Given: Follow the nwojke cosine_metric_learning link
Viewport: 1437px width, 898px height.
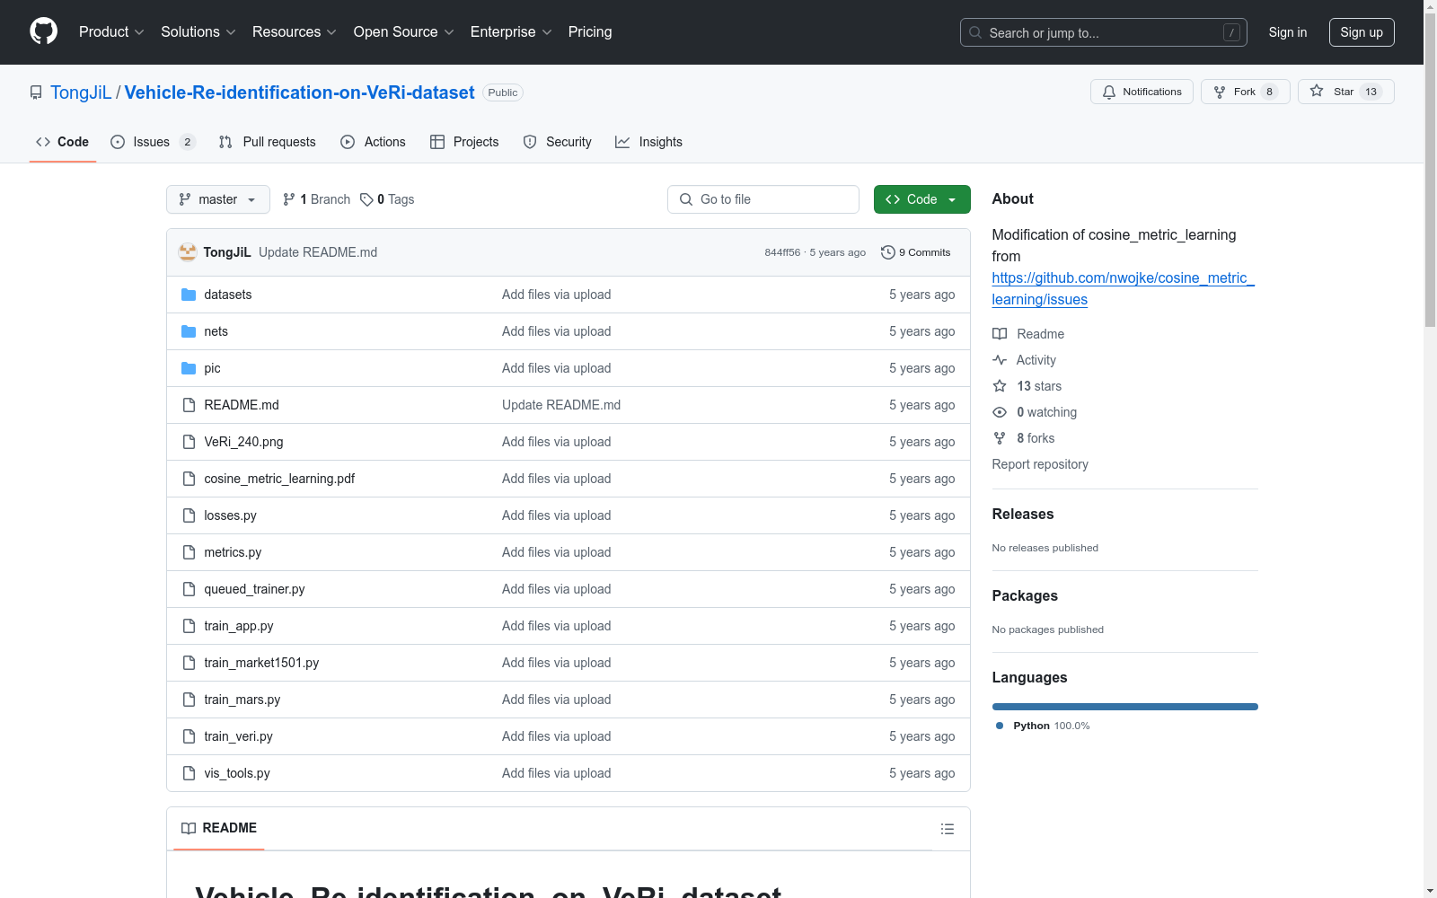Looking at the screenshot, I should [1124, 289].
